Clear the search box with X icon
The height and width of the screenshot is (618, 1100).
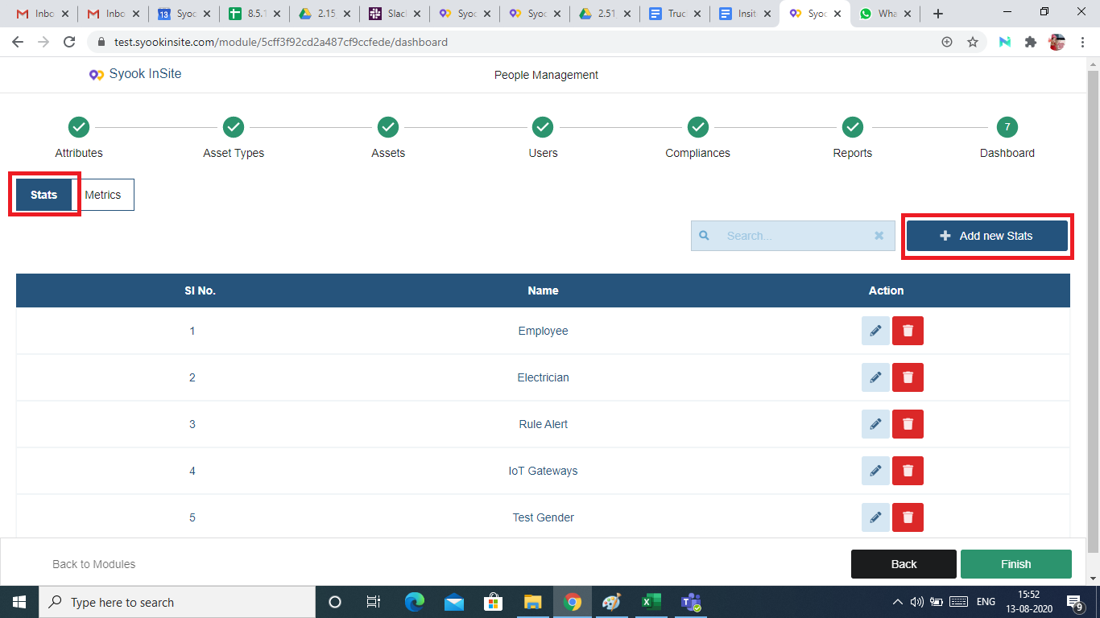879,236
